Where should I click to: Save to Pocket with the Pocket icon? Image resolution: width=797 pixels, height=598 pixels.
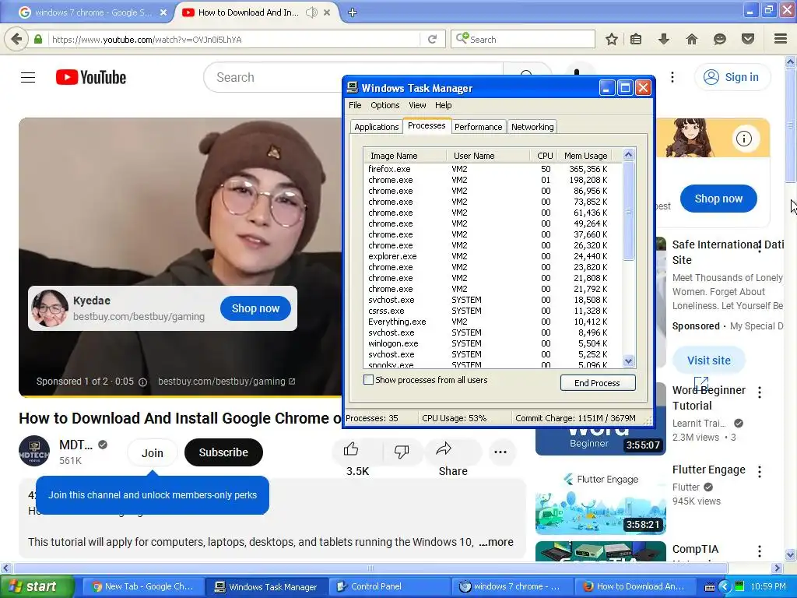point(748,39)
